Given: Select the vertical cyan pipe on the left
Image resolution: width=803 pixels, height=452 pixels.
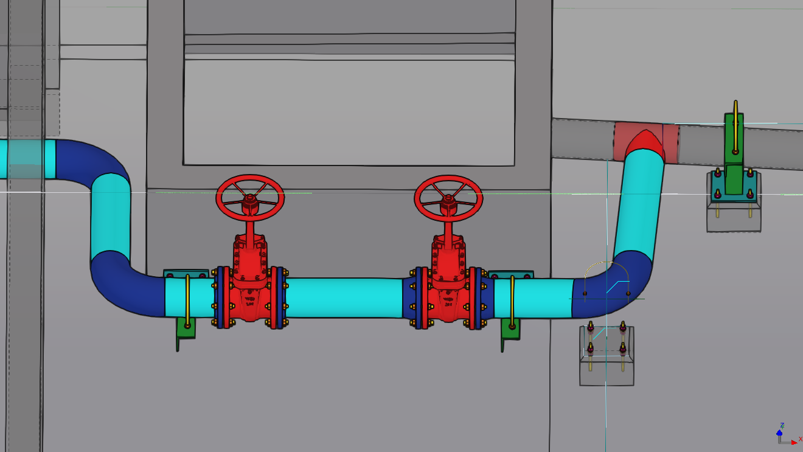Looking at the screenshot, I should [111, 218].
